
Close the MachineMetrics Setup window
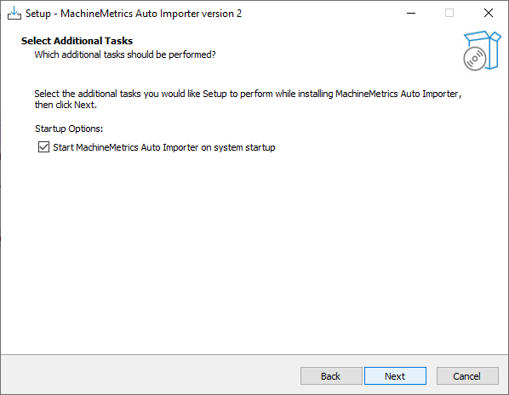(x=489, y=14)
